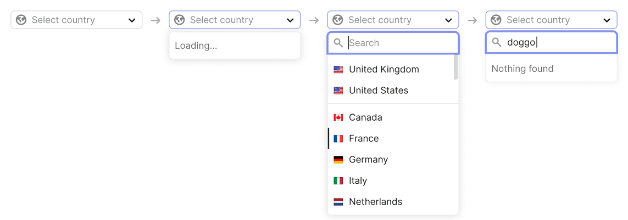Click the country list scrollbar thumb

tap(456, 67)
